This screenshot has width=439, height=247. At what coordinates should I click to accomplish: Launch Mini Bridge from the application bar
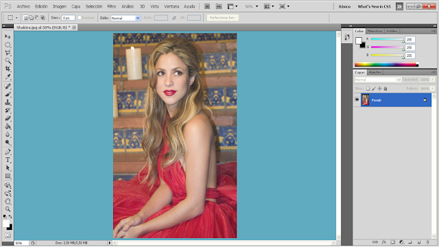click(219, 6)
